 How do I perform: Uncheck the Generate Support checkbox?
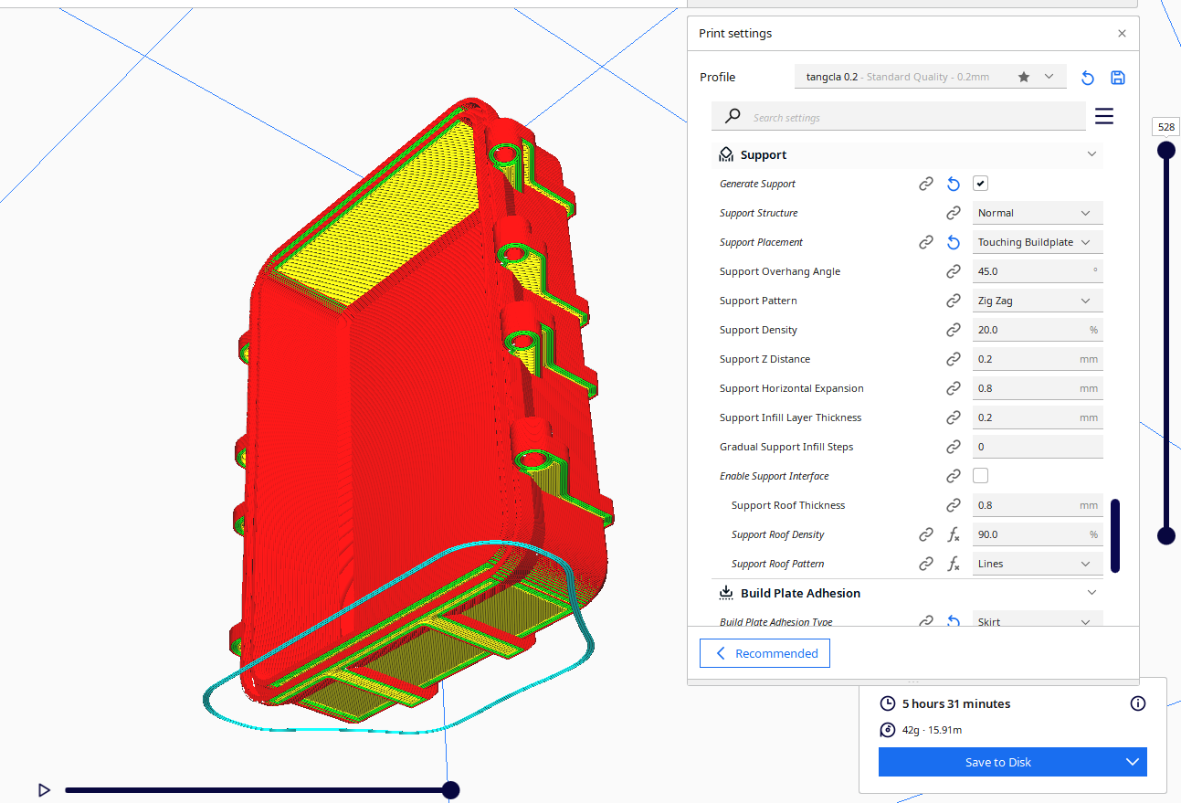980,184
